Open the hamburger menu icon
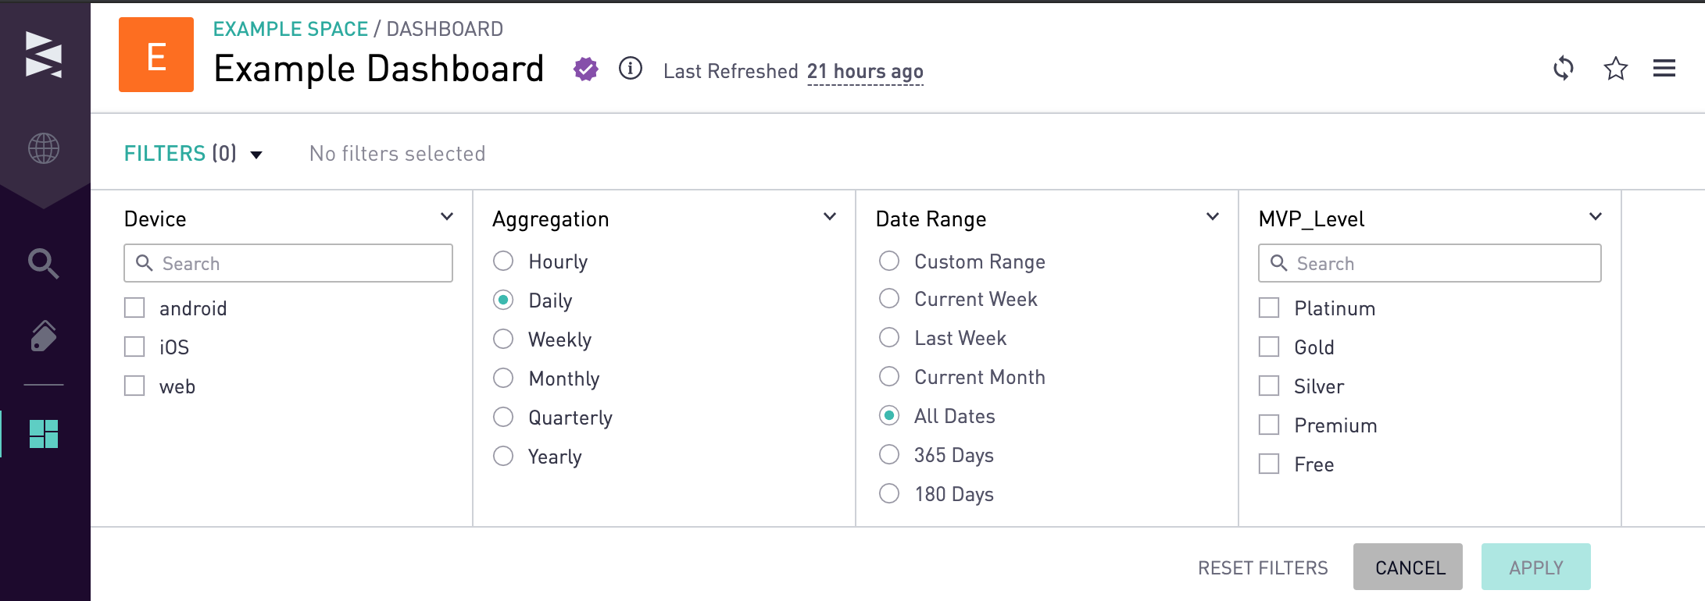This screenshot has height=601, width=1705. click(1664, 69)
